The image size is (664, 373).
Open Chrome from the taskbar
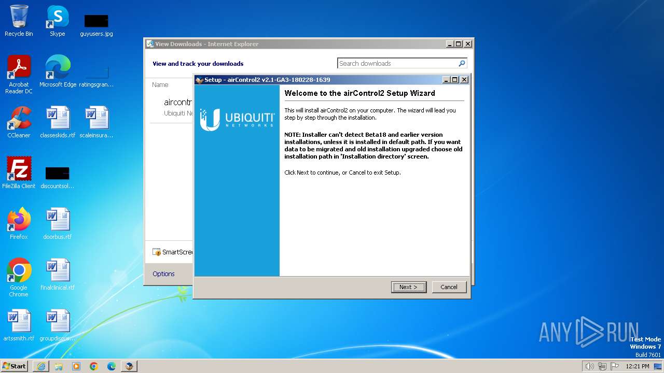pyautogui.click(x=94, y=366)
